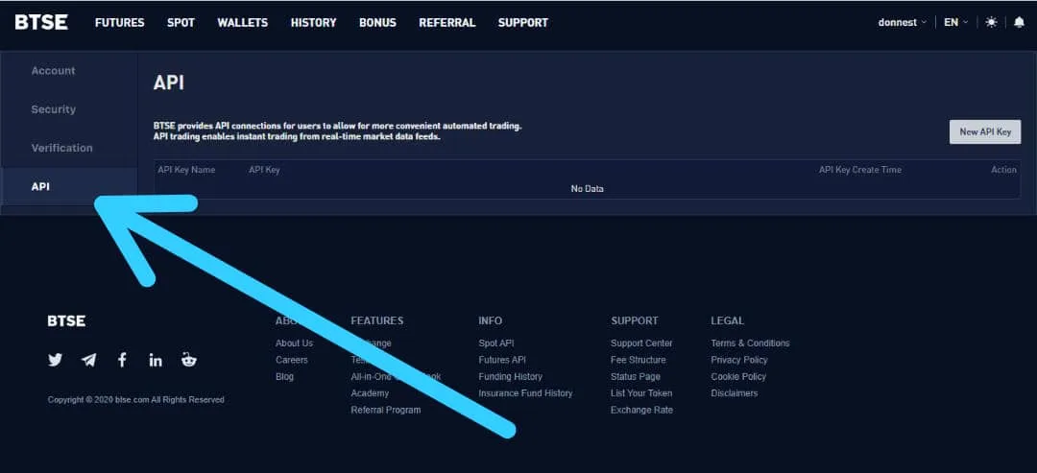Open the Privacy Policy footer link
Screen dimensions: 1037x473
click(x=739, y=360)
